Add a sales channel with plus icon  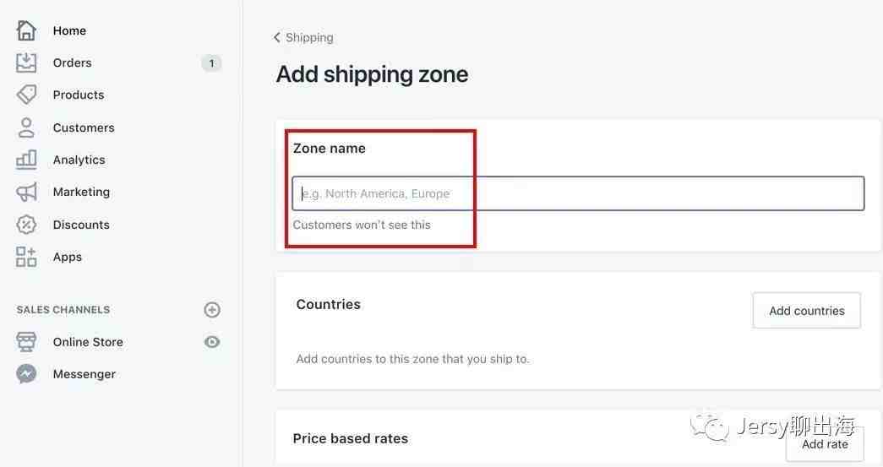pyautogui.click(x=212, y=309)
